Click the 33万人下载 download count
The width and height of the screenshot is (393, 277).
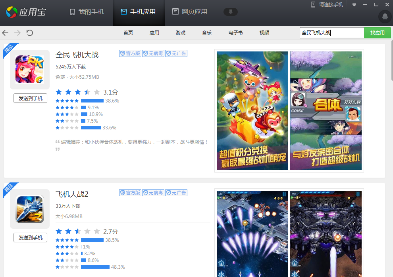(x=68, y=206)
